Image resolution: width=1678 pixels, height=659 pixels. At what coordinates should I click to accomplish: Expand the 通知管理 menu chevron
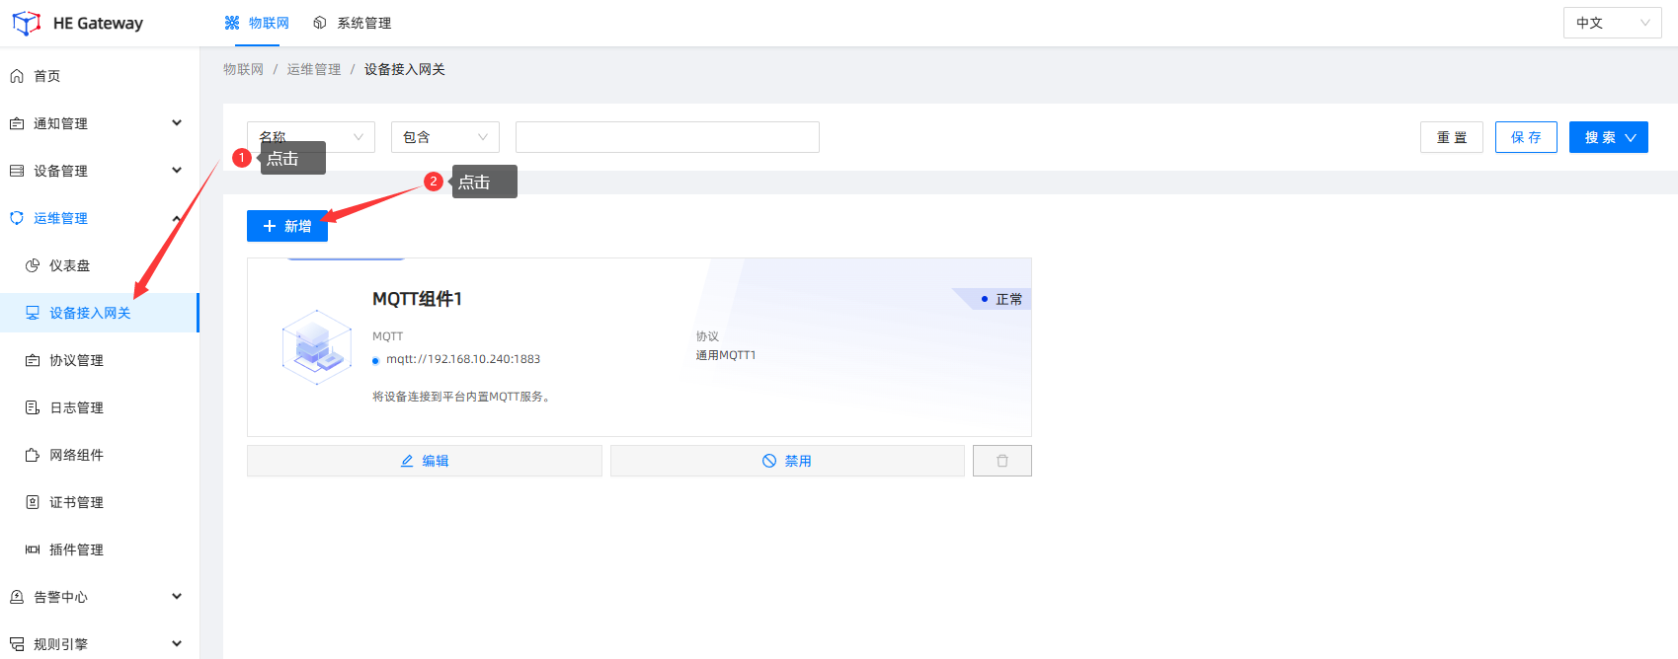pyautogui.click(x=177, y=123)
